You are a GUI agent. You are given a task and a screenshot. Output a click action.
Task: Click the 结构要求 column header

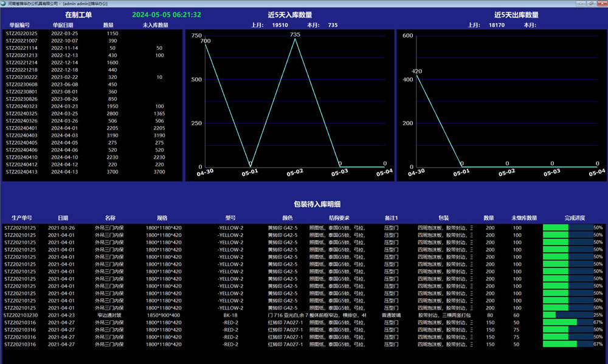(339, 218)
